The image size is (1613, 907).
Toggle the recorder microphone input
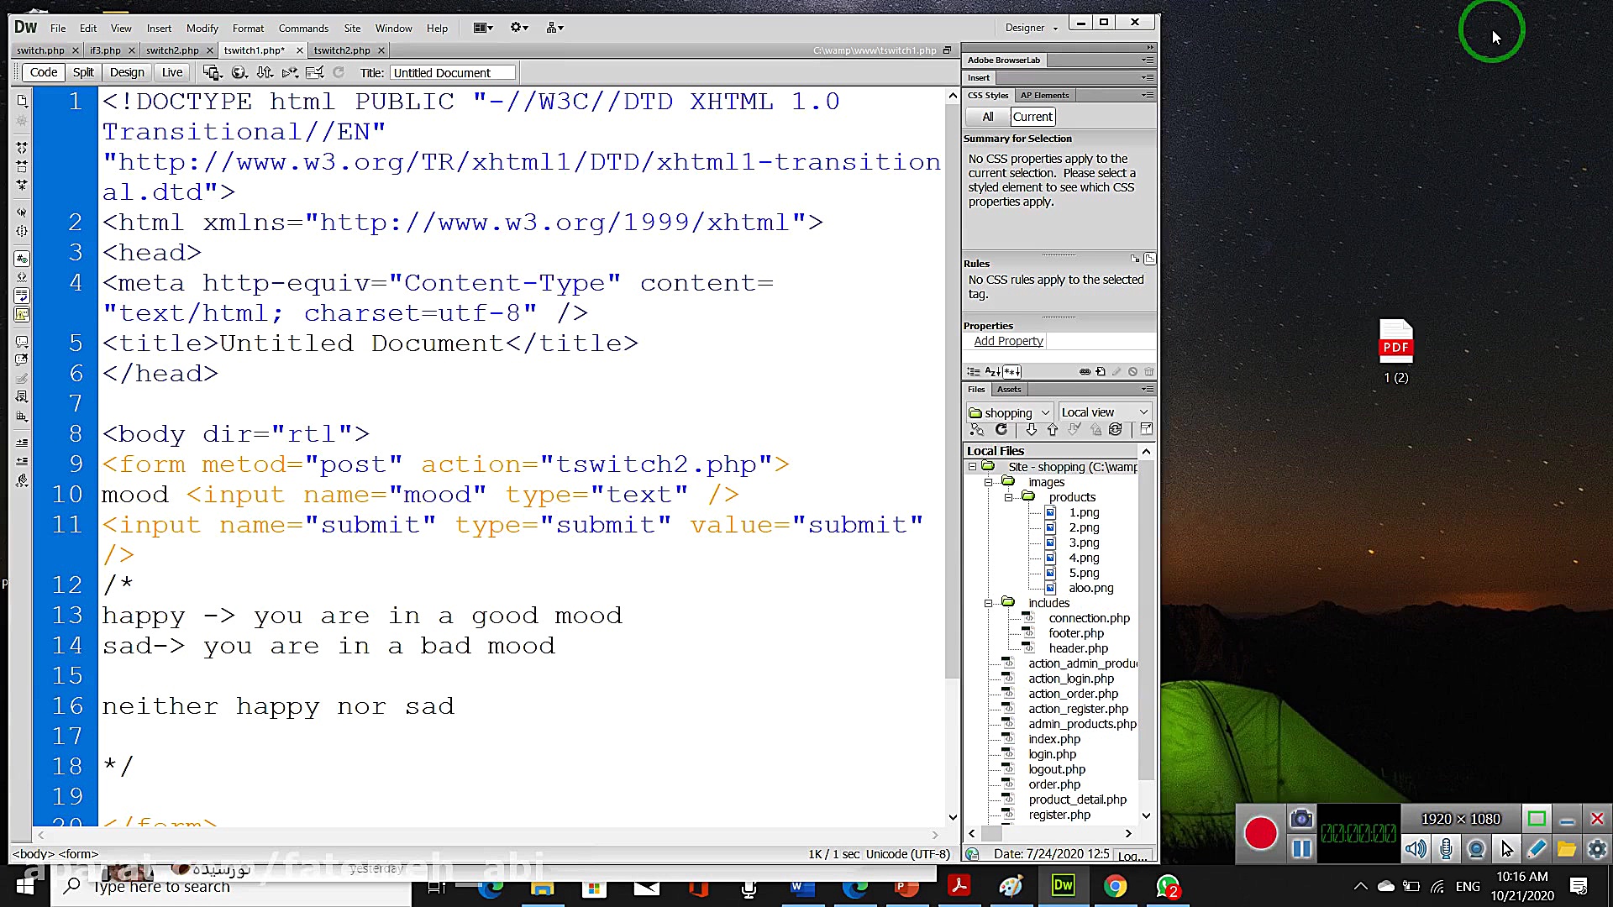point(1446,849)
